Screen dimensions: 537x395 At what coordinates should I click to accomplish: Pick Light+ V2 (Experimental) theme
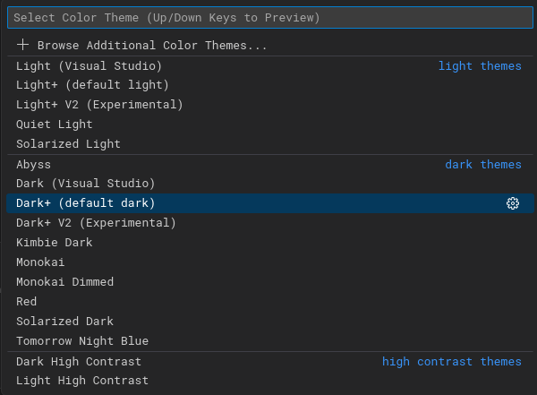point(270,105)
